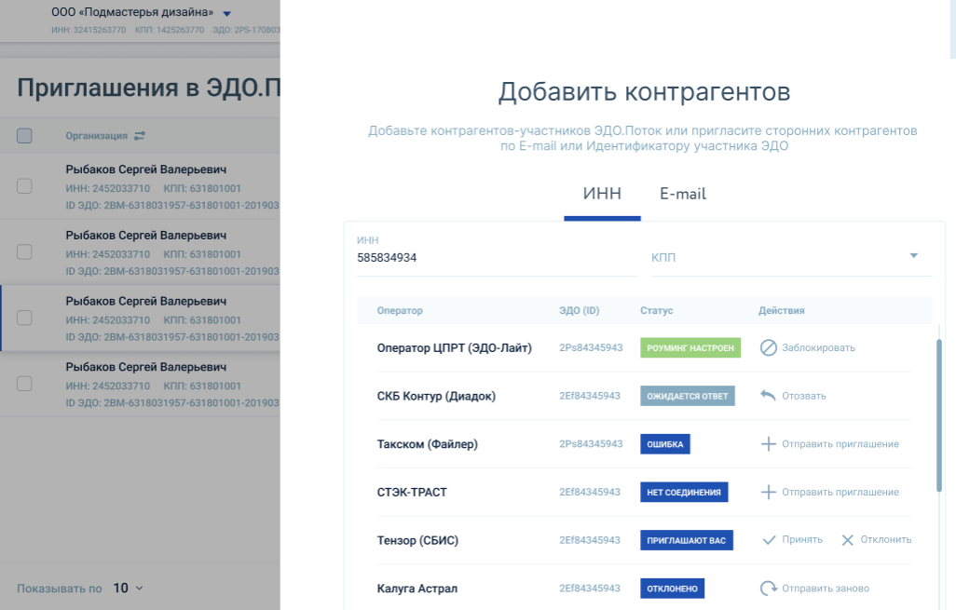Screen dimensions: 956x610
Task: Open ЭДО ID link 2Ps84345943 of Оператор ЦПРТ
Action: click(591, 347)
